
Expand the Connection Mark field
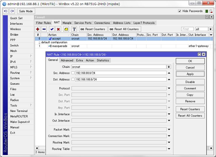pos(169,136)
